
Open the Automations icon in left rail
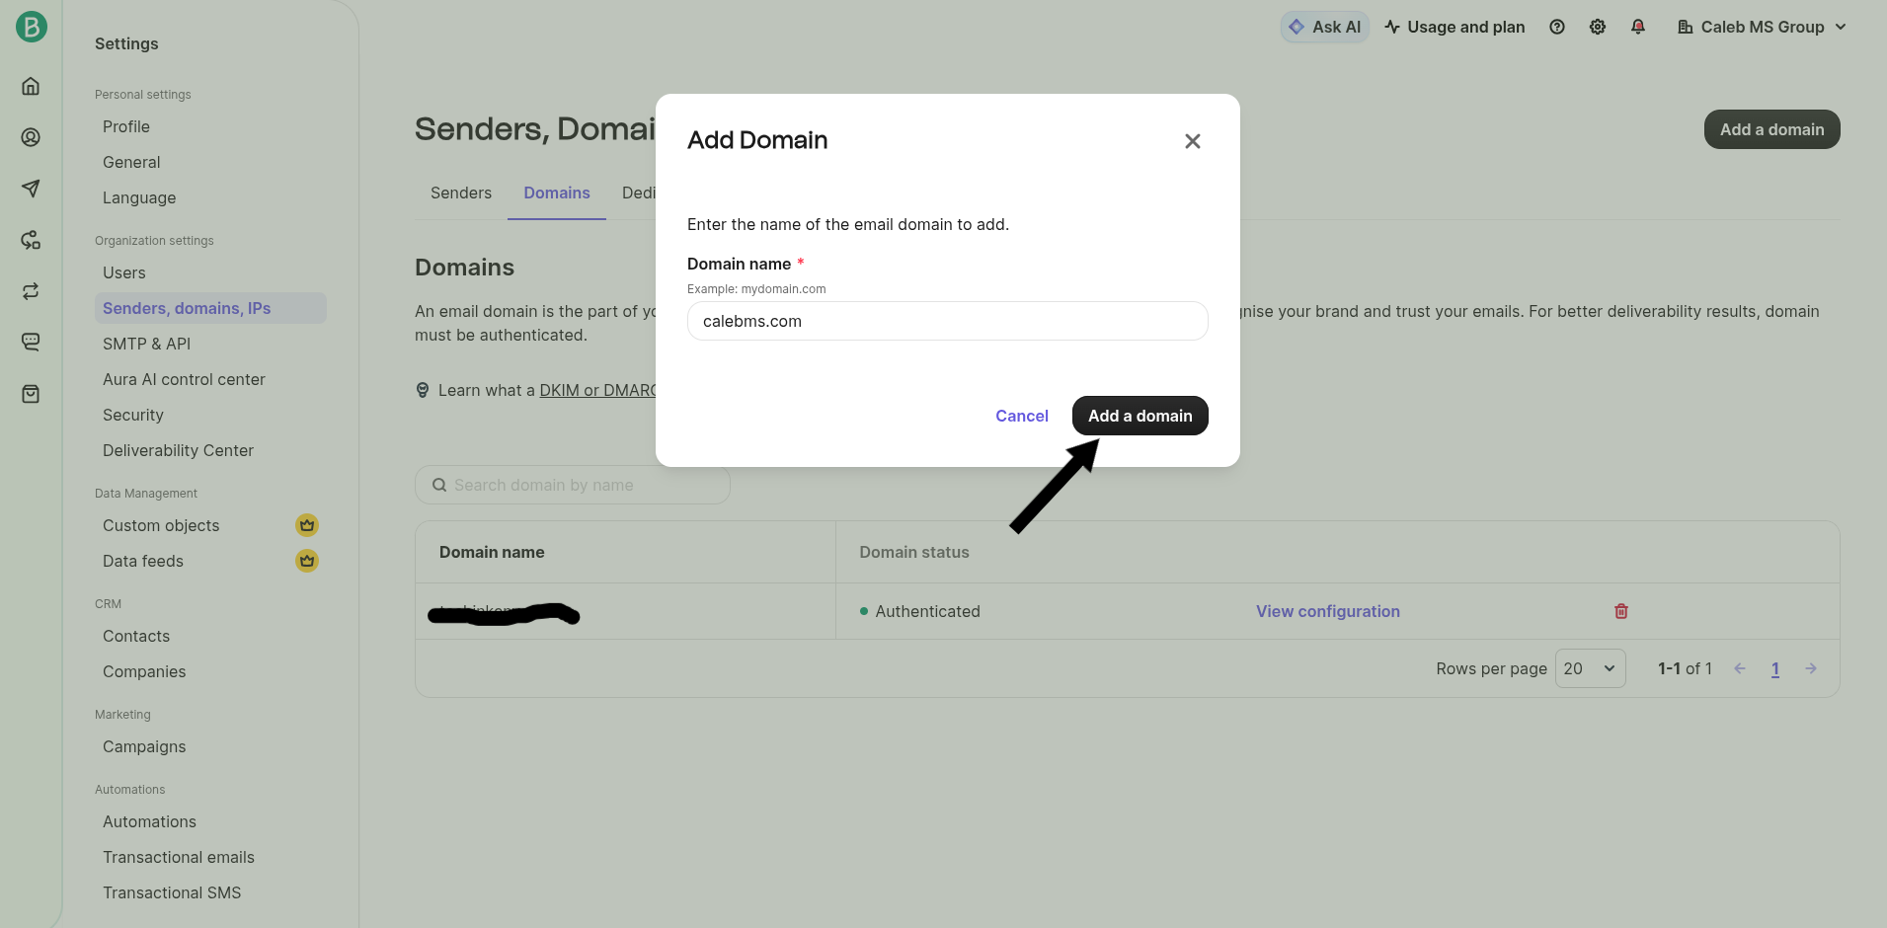(x=31, y=240)
